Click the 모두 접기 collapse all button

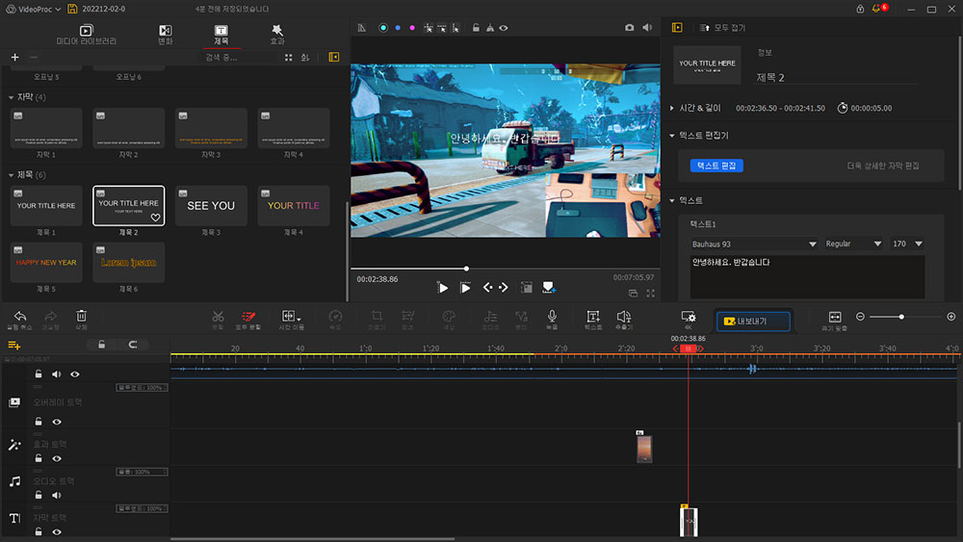pos(722,28)
